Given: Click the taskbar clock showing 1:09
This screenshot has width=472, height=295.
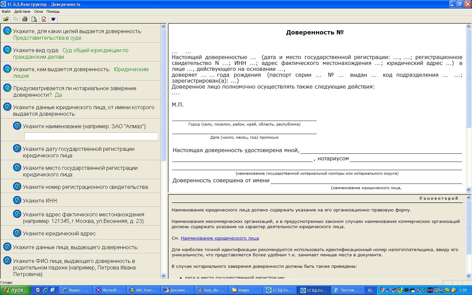Looking at the screenshot, I should 463,290.
